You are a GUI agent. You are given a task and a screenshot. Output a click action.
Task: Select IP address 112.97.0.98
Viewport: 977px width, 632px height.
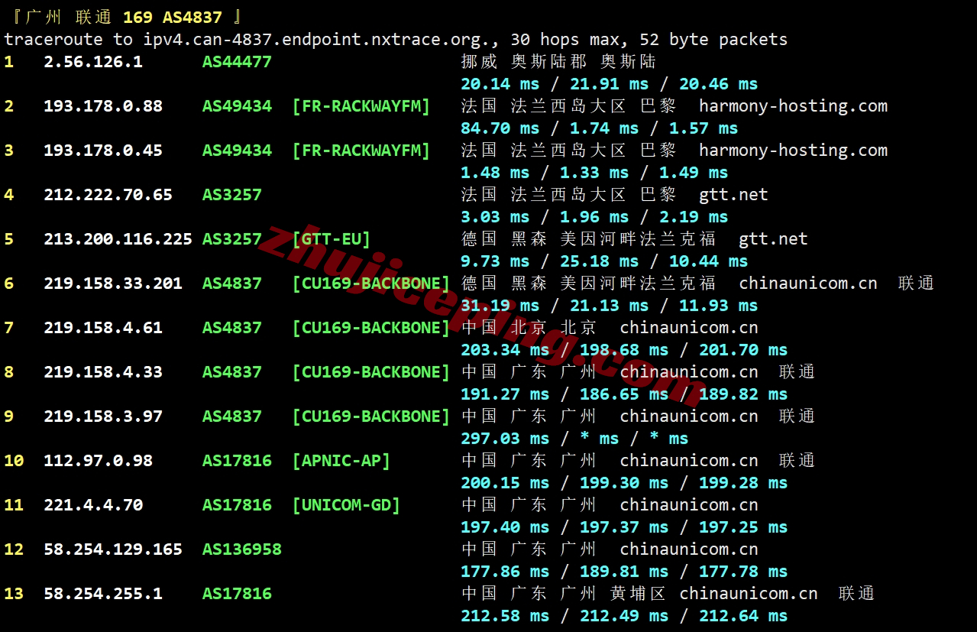98,461
